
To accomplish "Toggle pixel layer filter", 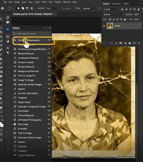I will (x=122, y=9).
